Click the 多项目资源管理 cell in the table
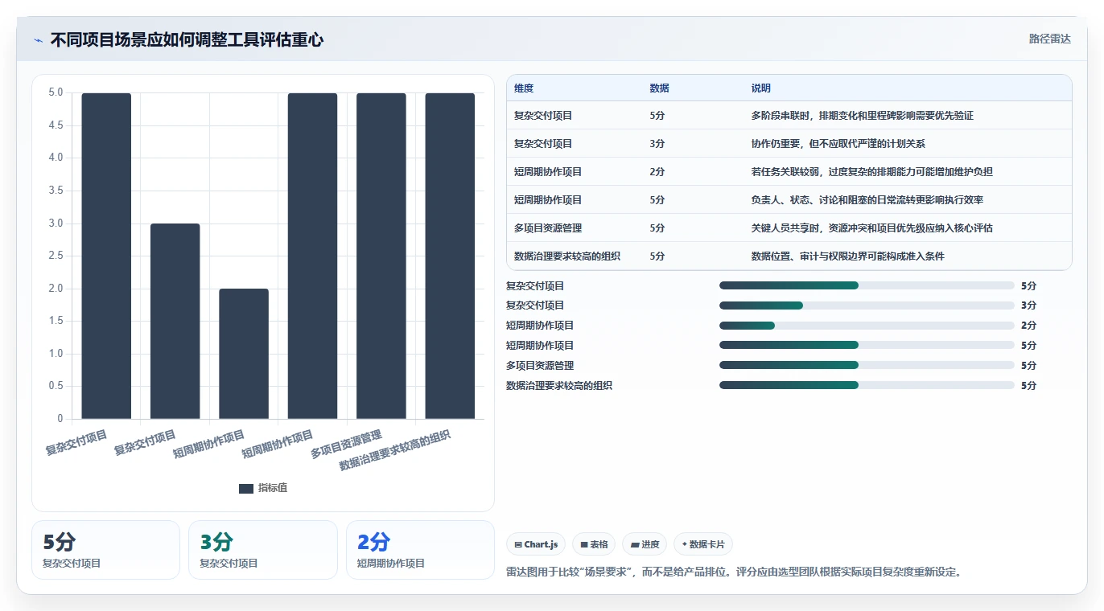This screenshot has height=611, width=1104. tap(548, 228)
